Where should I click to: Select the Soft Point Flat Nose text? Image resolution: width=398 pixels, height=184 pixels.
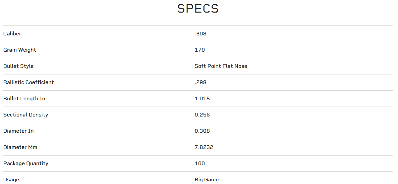pos(221,66)
